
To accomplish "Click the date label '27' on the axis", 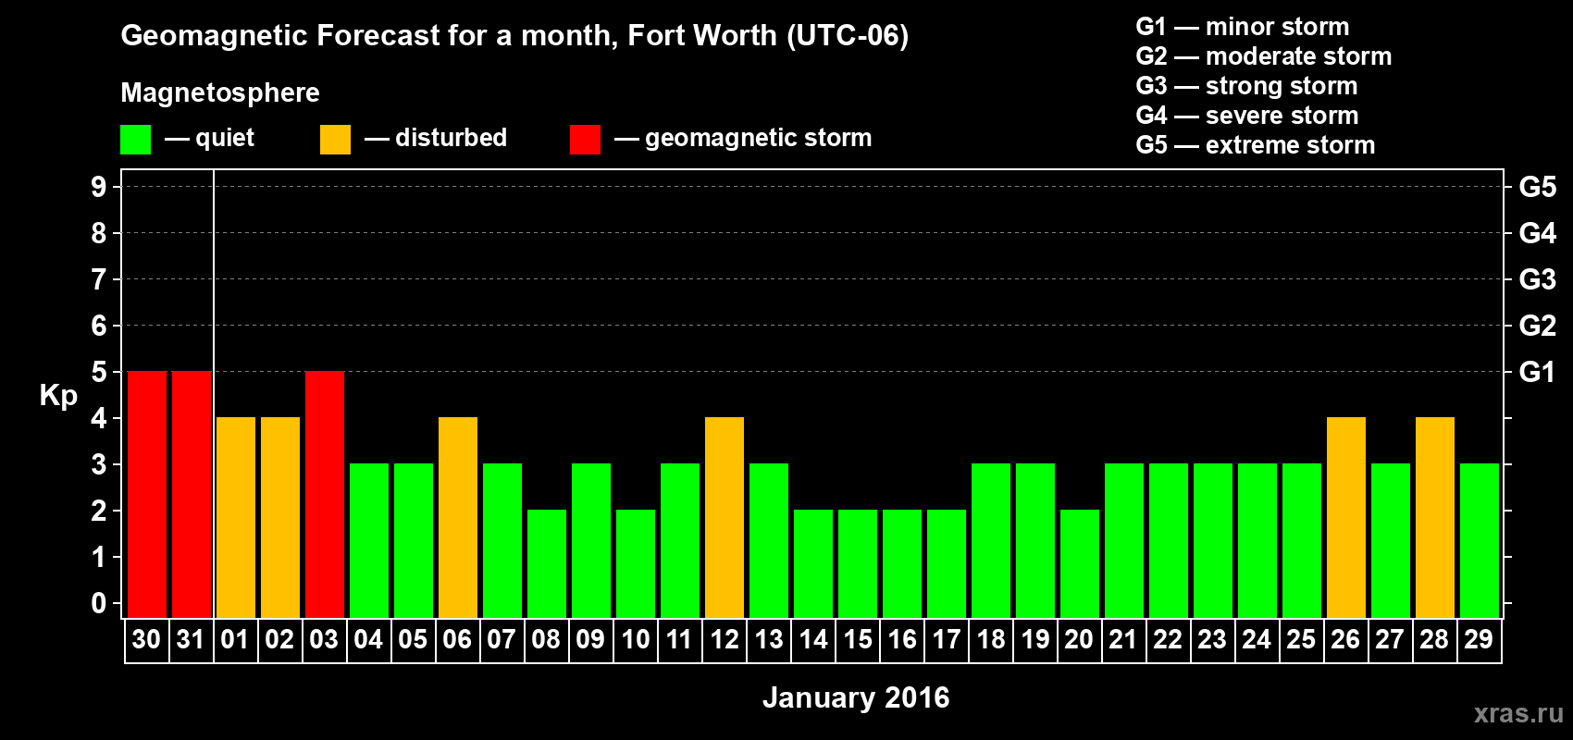I will (x=1390, y=640).
